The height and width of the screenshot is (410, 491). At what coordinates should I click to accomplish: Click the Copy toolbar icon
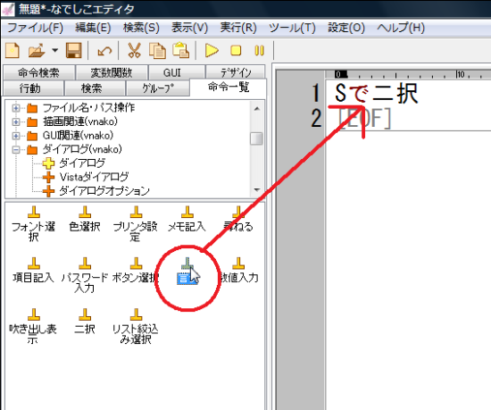click(157, 50)
